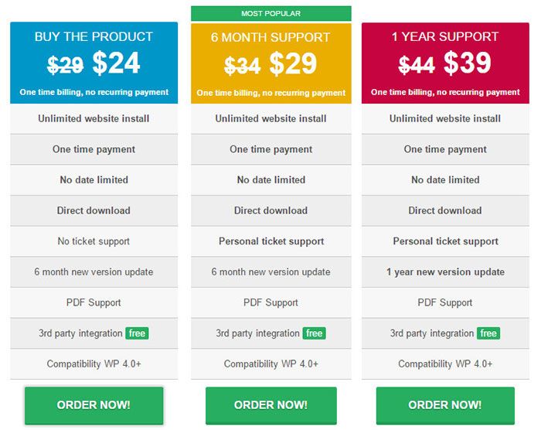Click Personal ticket support in 6 Month column

coord(270,241)
